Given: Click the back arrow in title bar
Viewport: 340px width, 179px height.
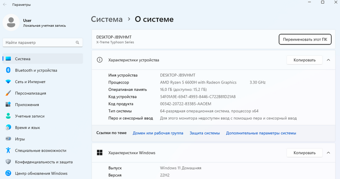Looking at the screenshot, I should pos(5,5).
